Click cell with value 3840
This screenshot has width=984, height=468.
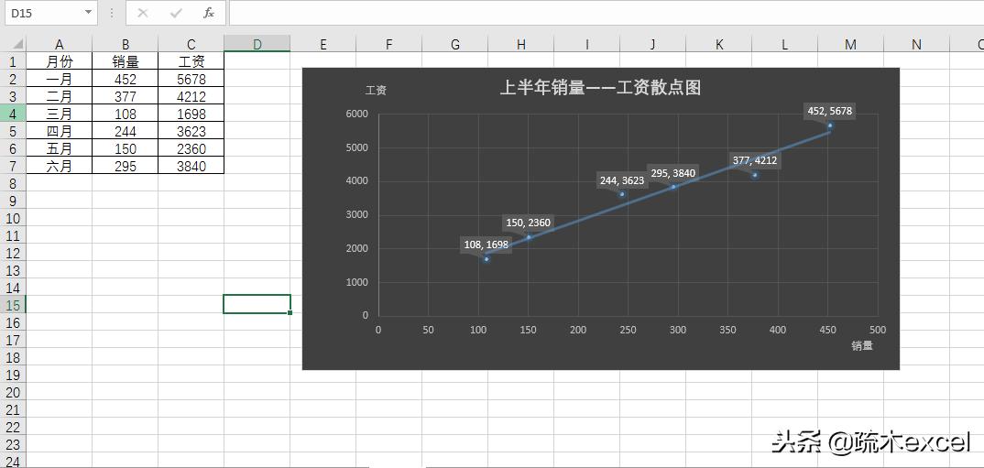coord(191,166)
